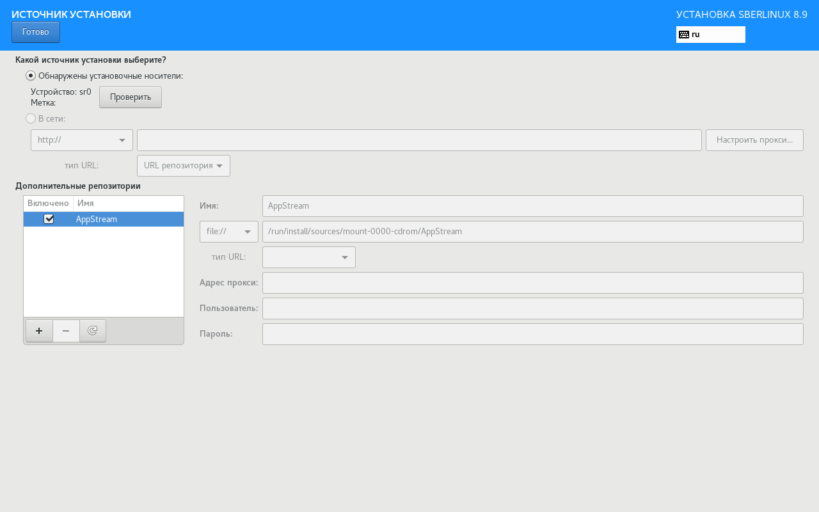Open 'Настроить прокси...' settings

(754, 140)
